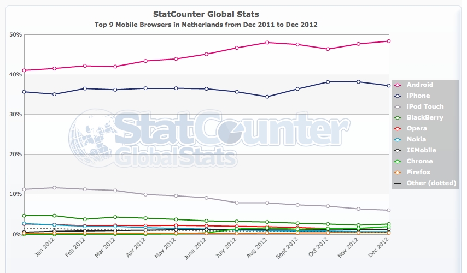Hide the Android series via legend label

point(420,85)
